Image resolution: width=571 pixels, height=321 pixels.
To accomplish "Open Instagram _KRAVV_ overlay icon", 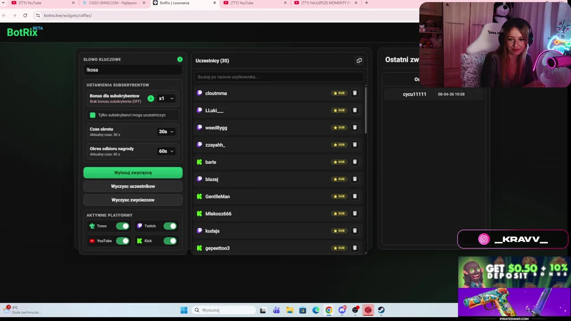I will [x=484, y=239].
